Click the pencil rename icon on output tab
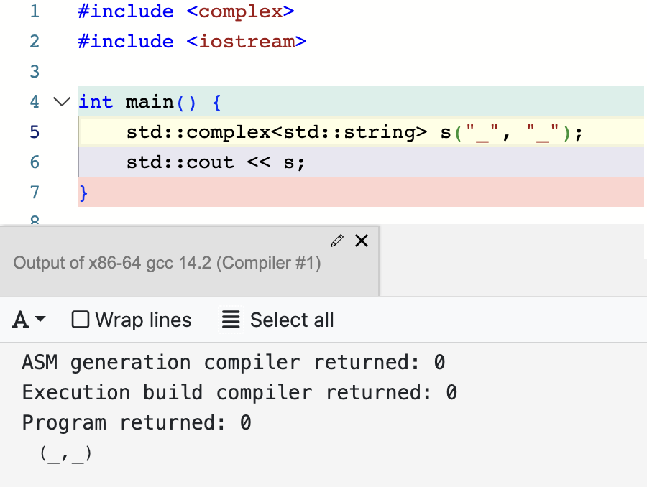 [337, 241]
